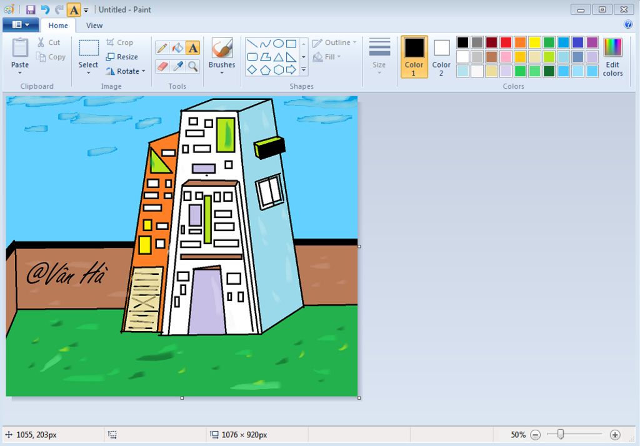640x446 pixels.
Task: Pick the pink color swatch
Action: point(506,57)
